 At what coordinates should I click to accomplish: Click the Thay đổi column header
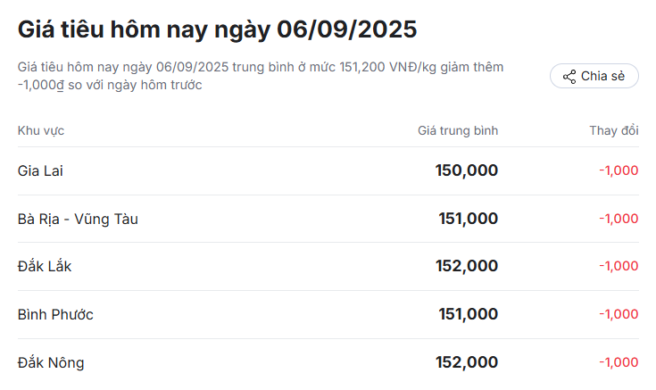click(613, 131)
